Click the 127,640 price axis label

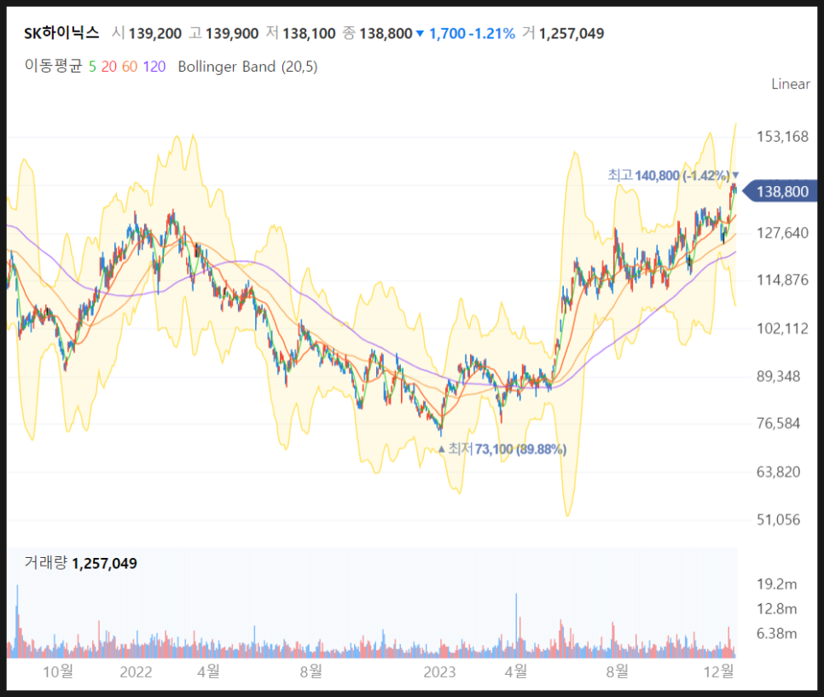click(x=782, y=233)
